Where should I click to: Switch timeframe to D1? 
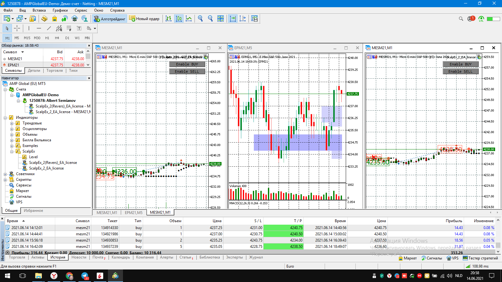coord(67,38)
